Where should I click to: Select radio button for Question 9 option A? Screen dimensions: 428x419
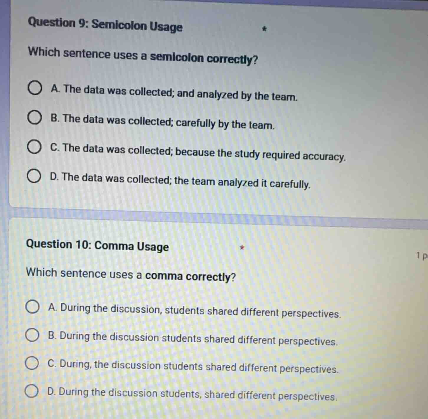pyautogui.click(x=34, y=89)
